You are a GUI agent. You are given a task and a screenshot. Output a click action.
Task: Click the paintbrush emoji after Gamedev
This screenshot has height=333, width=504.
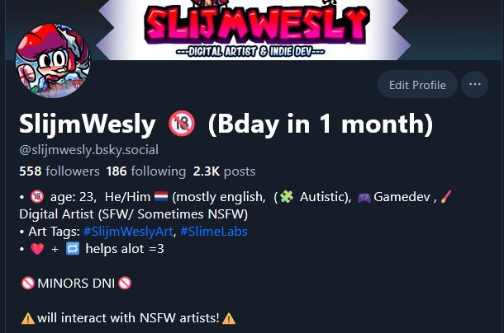(x=446, y=196)
